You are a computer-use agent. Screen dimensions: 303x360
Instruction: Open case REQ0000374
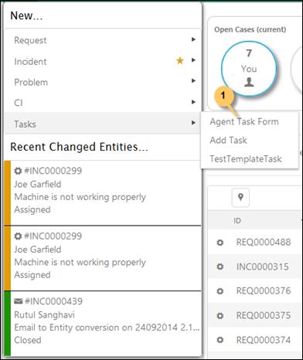coord(264,340)
